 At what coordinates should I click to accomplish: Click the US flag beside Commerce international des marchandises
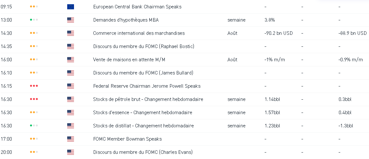[x=70, y=33]
